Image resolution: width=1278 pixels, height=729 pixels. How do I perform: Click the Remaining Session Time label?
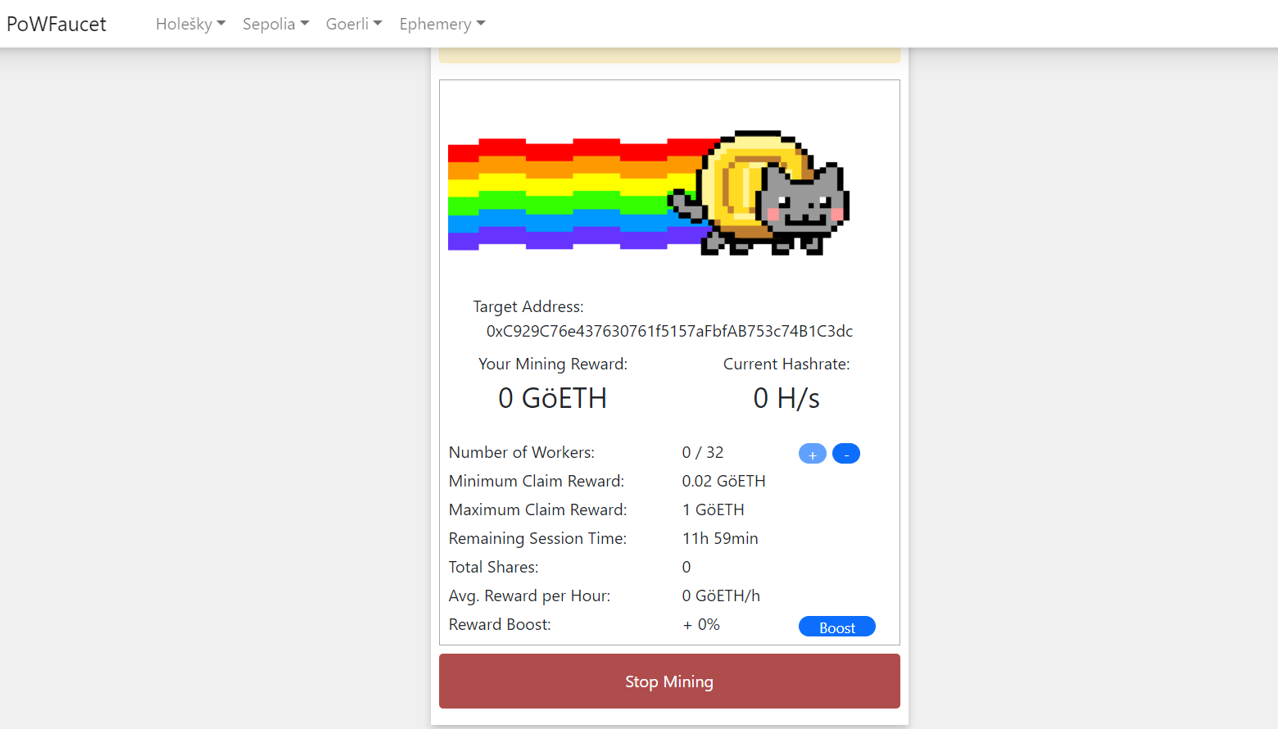(x=538, y=538)
